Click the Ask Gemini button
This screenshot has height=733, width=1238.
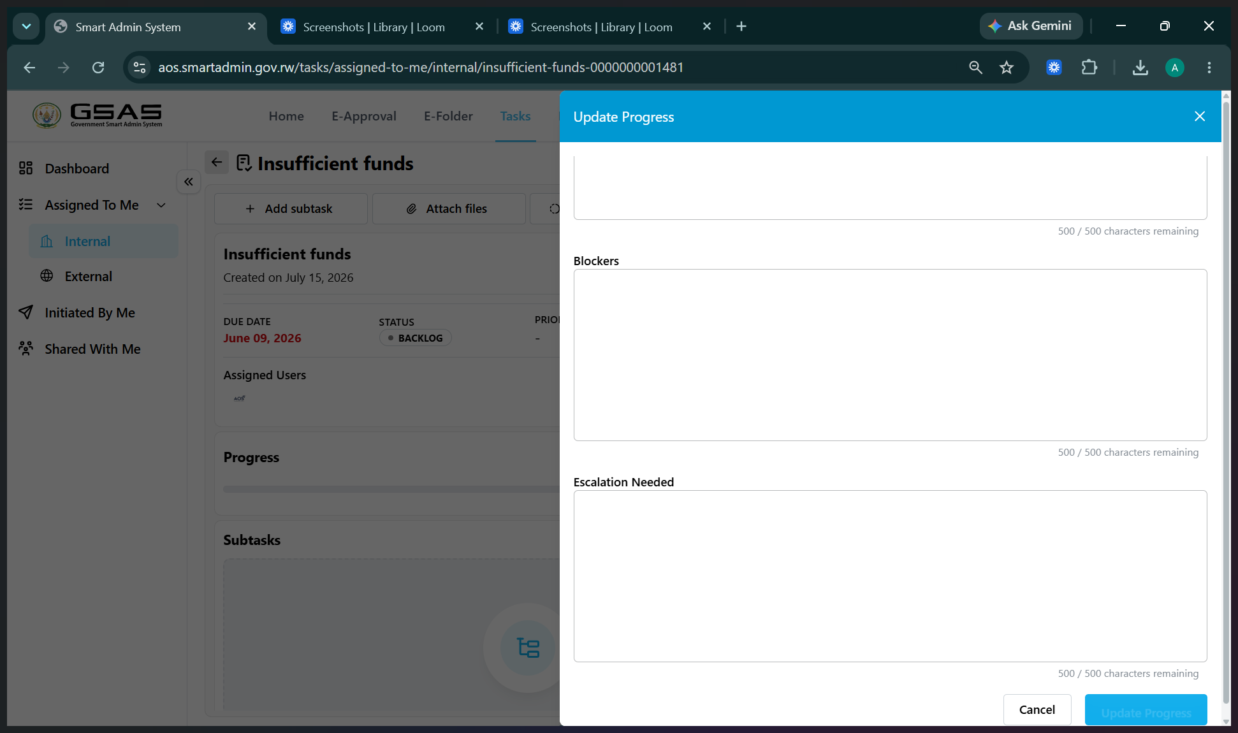1031,26
